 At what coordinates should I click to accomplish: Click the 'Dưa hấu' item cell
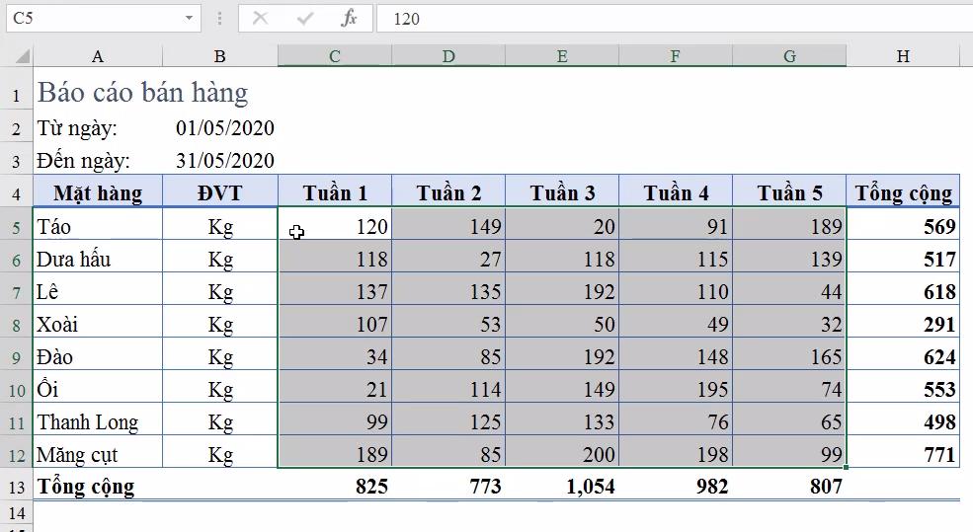tap(98, 258)
